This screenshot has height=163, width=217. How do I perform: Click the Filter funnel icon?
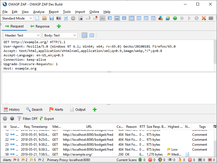[x=19, y=119]
